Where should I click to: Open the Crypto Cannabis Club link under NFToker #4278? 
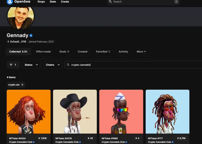pos(67,142)
